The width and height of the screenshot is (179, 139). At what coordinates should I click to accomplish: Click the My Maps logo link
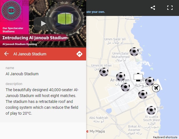96,131
